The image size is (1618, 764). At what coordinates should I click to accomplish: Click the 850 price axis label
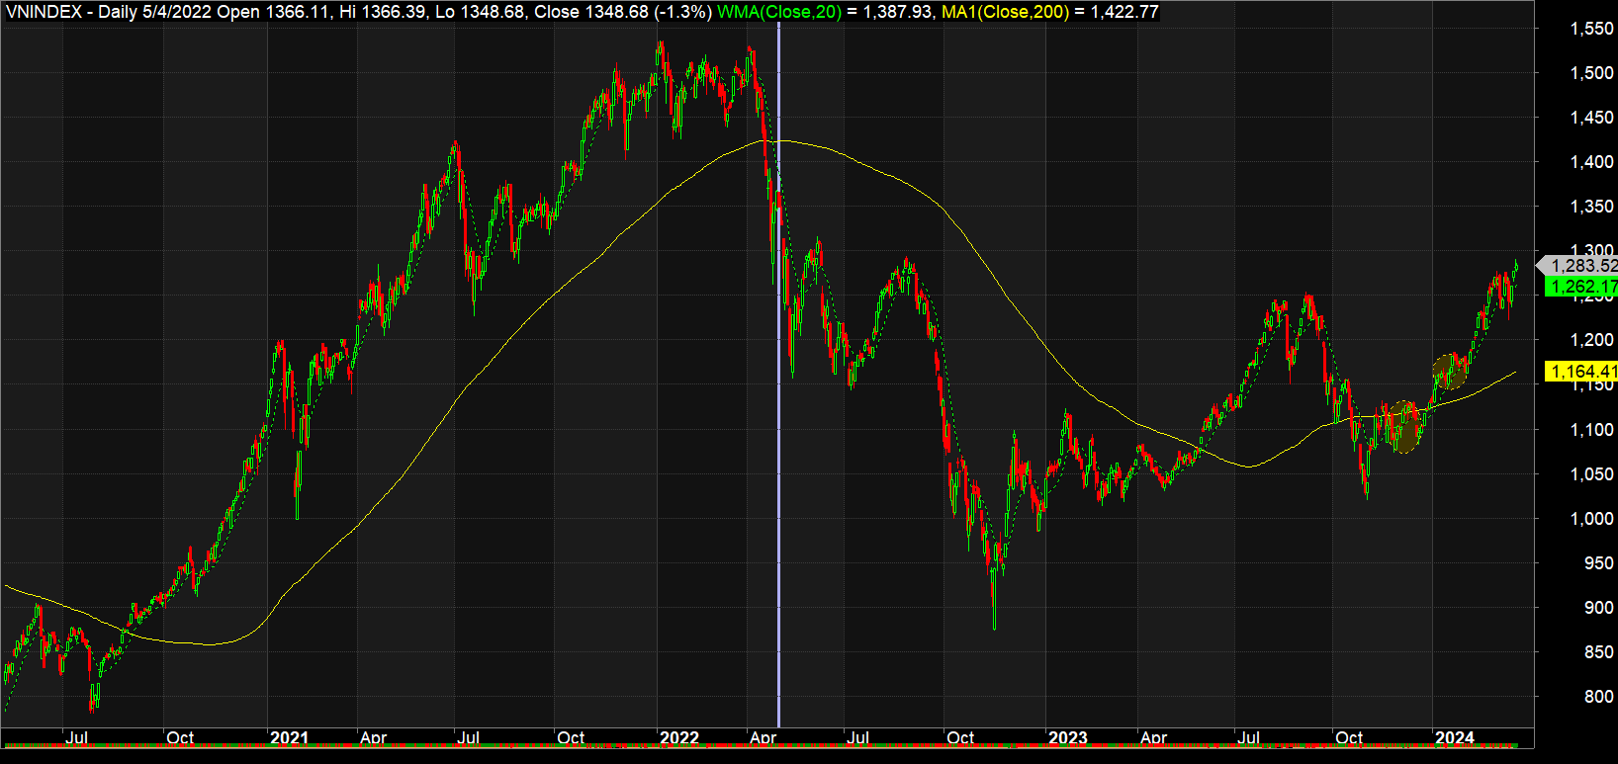[x=1599, y=652]
